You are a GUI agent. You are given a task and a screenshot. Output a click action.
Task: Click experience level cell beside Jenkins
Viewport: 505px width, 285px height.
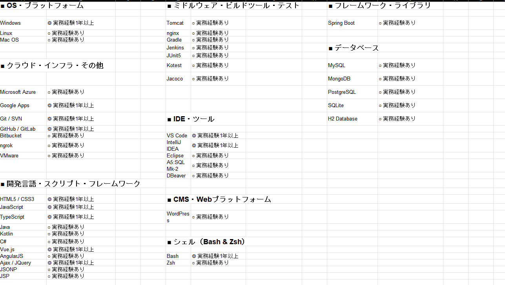[x=218, y=48]
